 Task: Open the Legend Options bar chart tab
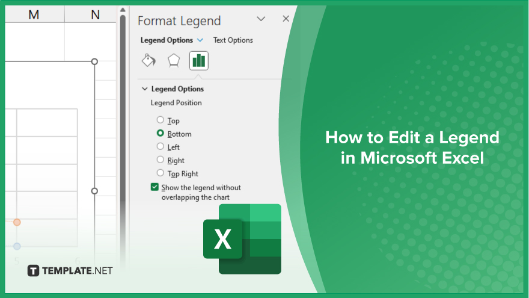click(199, 61)
